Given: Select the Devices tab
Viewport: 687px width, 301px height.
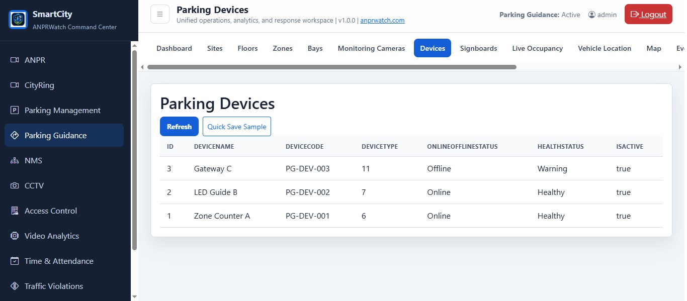Looking at the screenshot, I should coord(433,48).
